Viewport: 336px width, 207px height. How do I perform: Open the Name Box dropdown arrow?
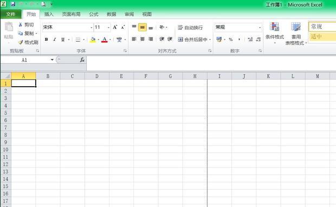click(52, 60)
